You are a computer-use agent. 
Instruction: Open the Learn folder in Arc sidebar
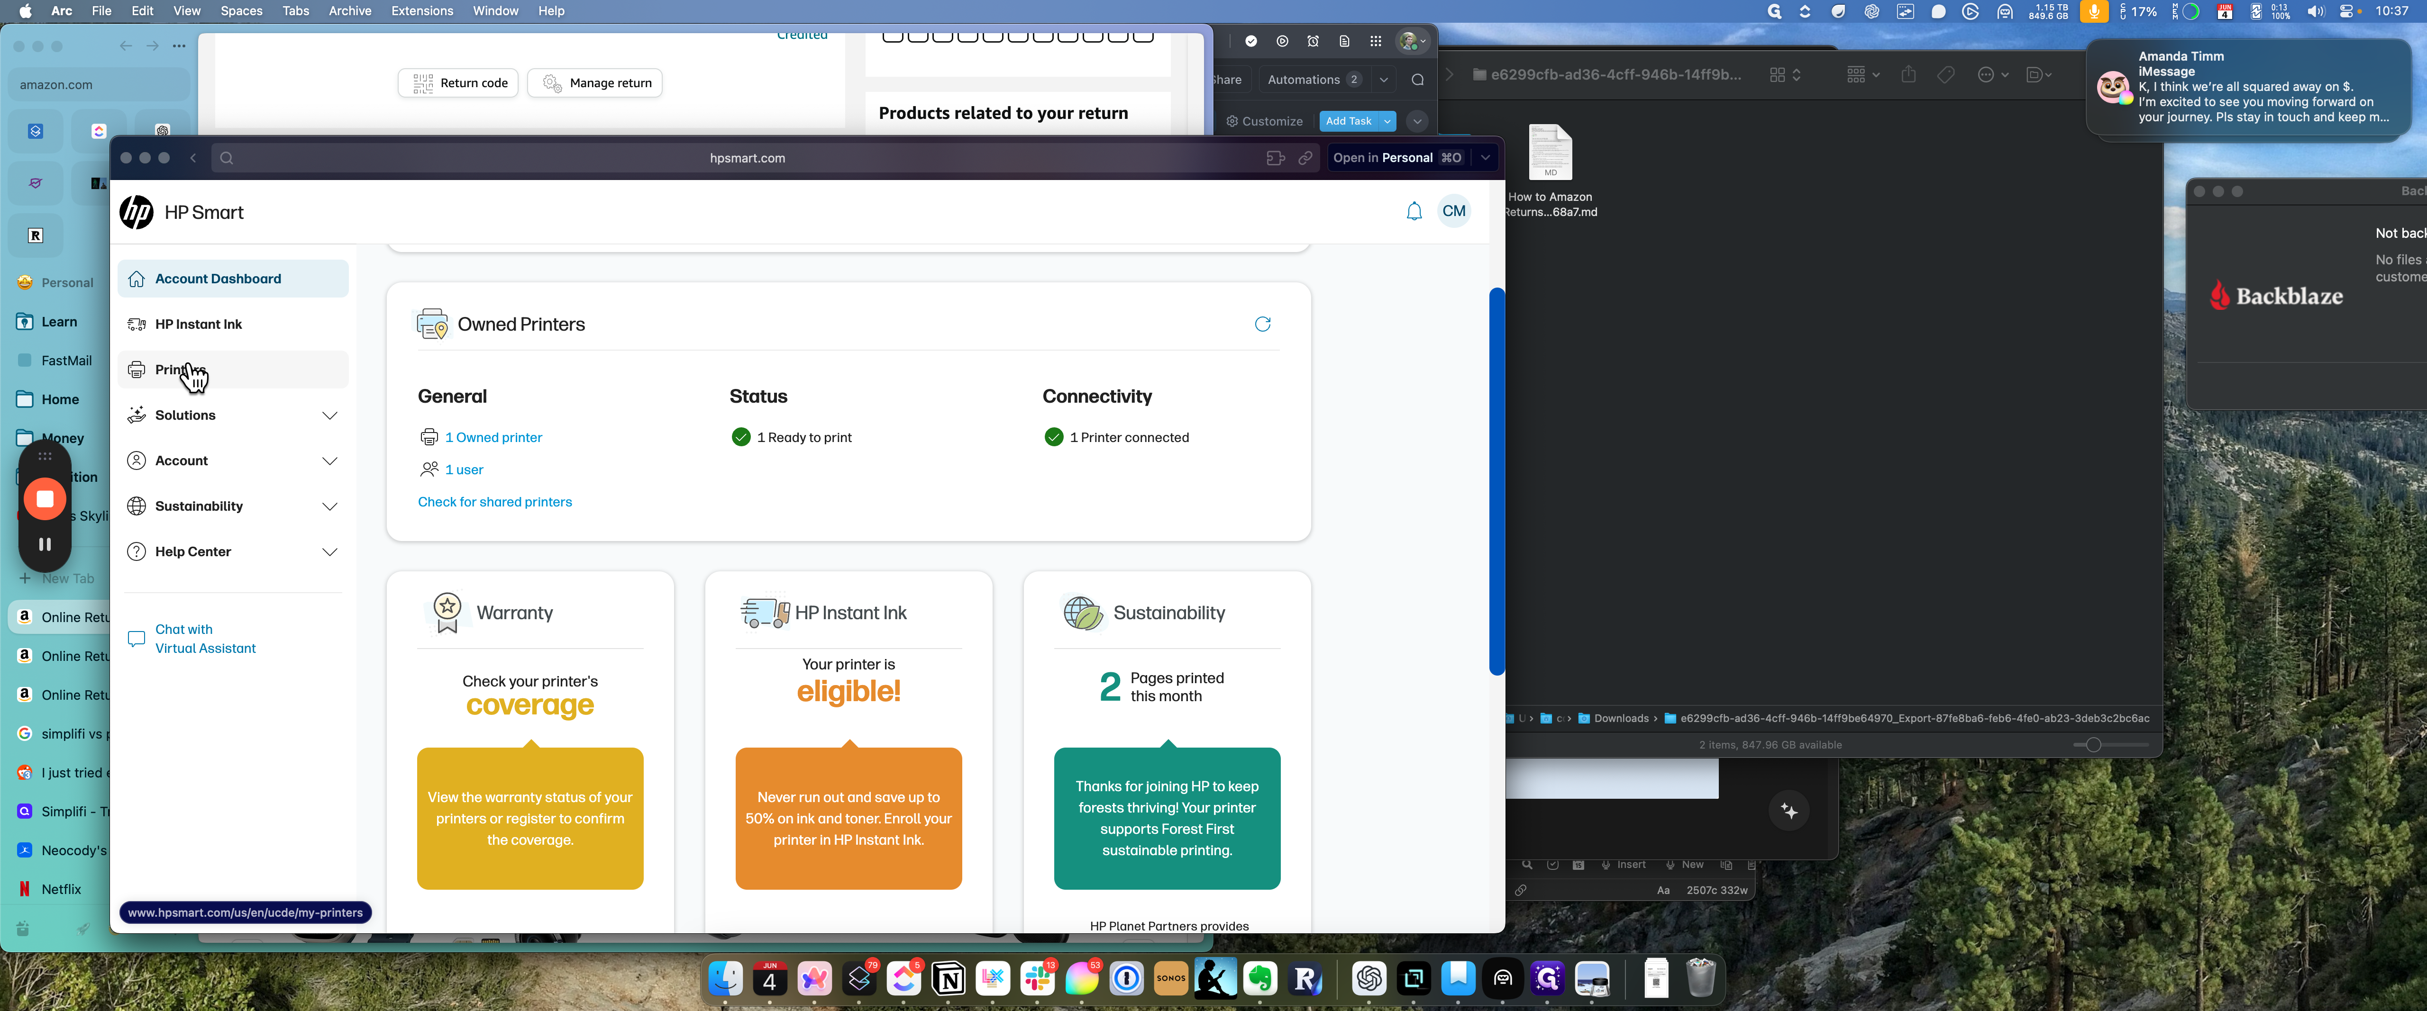tap(59, 321)
